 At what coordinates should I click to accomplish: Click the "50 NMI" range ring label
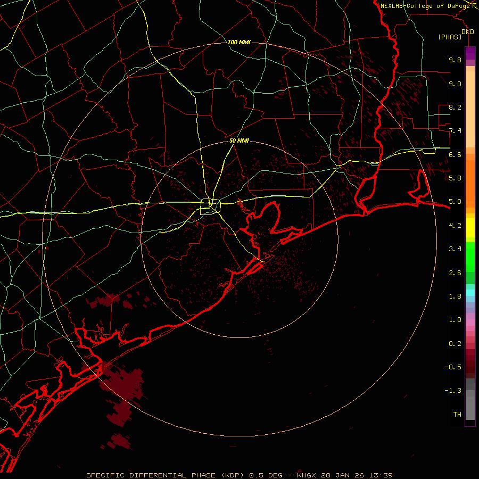(x=239, y=141)
